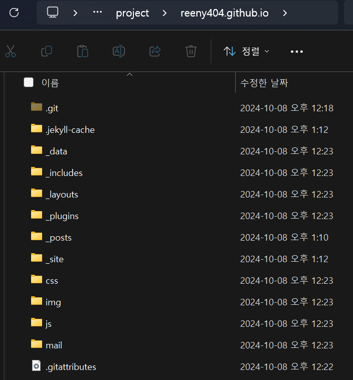
Task: Click the css row modified date
Action: [287, 281]
